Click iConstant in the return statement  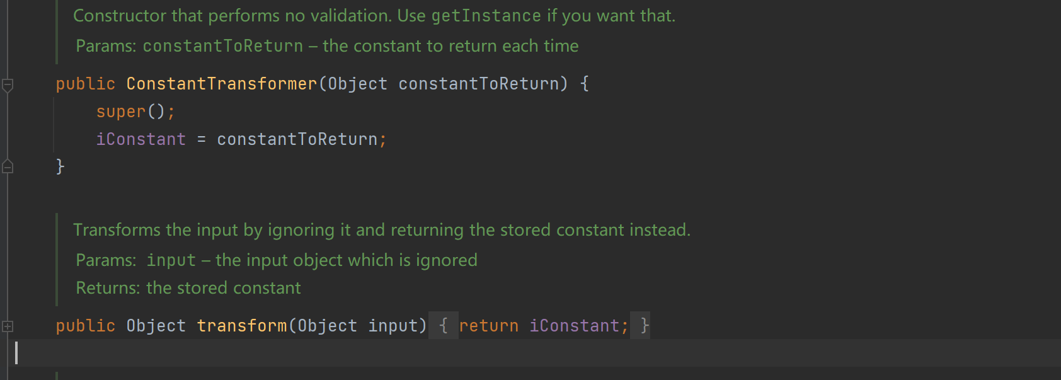(x=575, y=326)
